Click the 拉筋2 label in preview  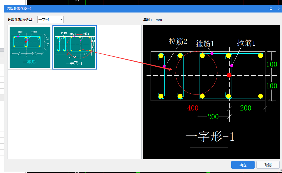[x=178, y=42]
